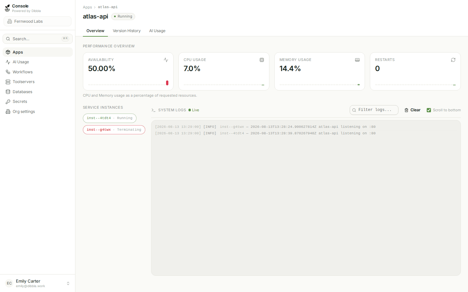Click the 7.0% CPU usage value

pyautogui.click(x=192, y=69)
